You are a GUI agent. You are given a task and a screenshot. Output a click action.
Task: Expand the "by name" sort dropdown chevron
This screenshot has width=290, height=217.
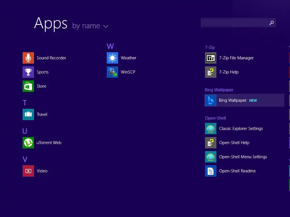pos(106,26)
